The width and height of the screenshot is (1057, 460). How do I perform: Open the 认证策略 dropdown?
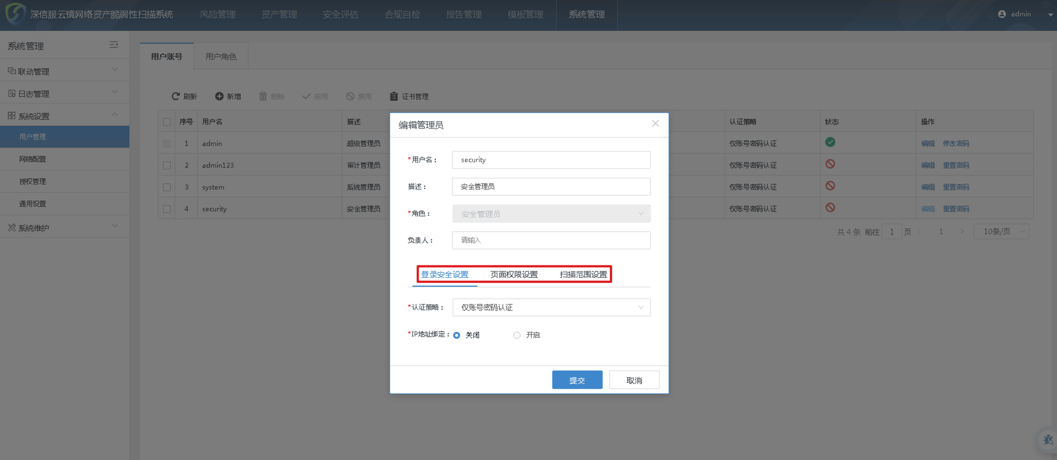click(551, 307)
